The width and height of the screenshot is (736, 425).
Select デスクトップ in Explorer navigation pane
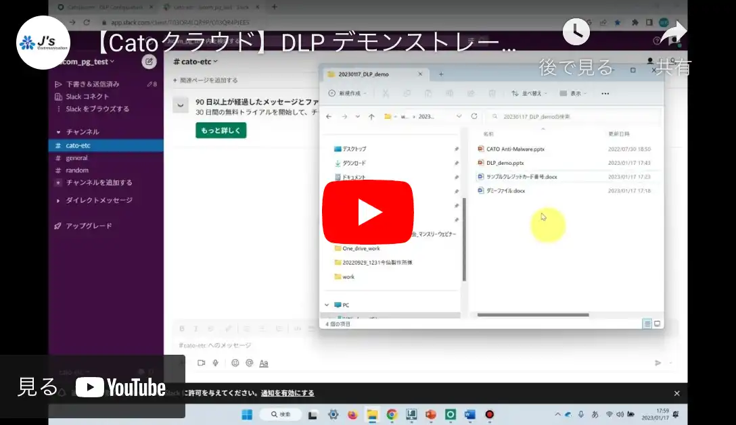click(x=349, y=149)
